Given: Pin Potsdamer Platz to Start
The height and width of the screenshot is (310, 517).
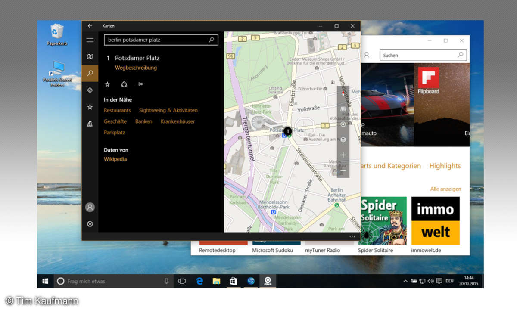Looking at the screenshot, I should pyautogui.click(x=140, y=84).
